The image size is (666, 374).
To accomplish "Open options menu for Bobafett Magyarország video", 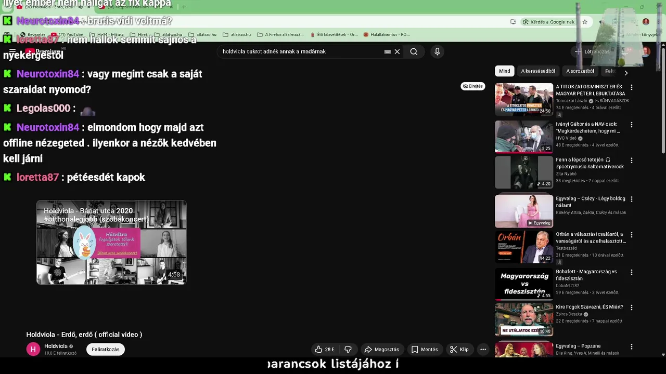I will 632,272.
